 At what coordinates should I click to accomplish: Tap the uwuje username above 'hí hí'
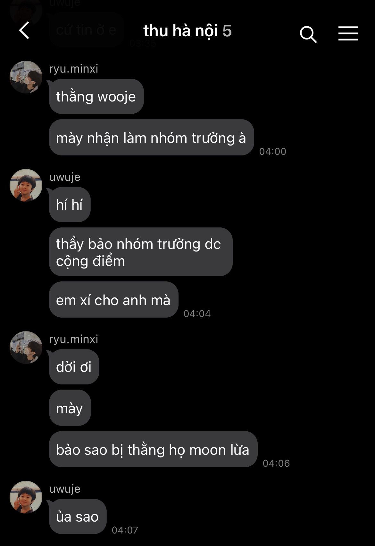pyautogui.click(x=65, y=177)
